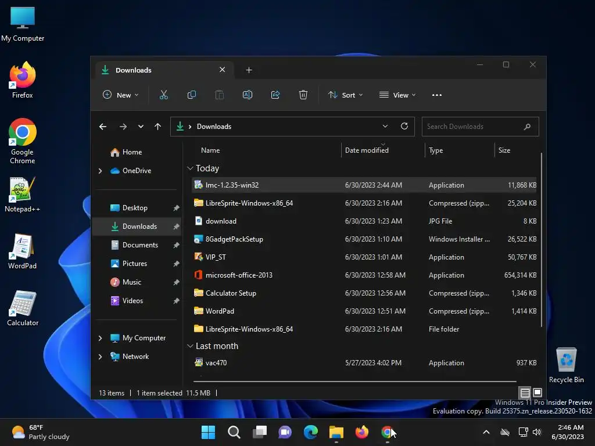Collapse the Last month group
Viewport: 595px width, 446px height.
tap(190, 346)
